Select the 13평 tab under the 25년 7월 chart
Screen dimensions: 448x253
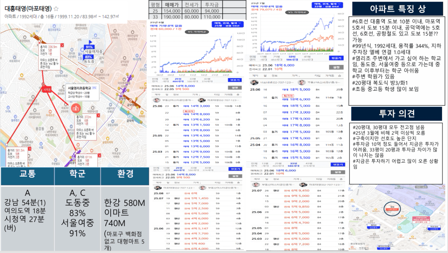coord(263,58)
